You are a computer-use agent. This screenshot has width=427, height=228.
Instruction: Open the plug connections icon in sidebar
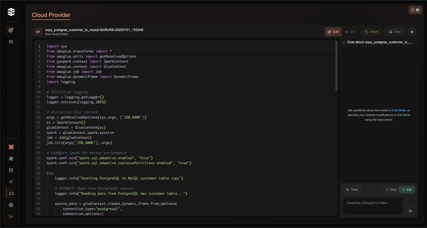click(x=11, y=182)
